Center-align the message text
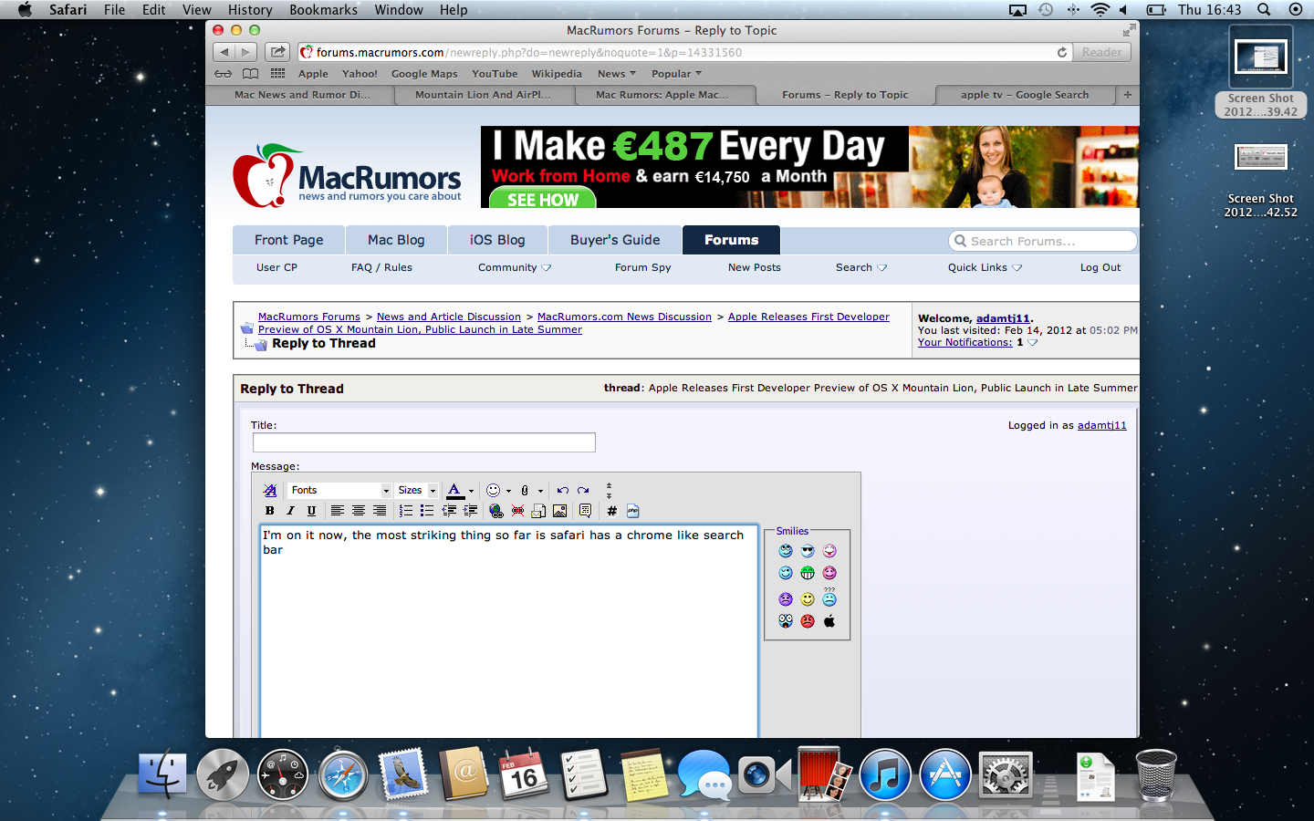The image size is (1314, 821). [x=359, y=511]
